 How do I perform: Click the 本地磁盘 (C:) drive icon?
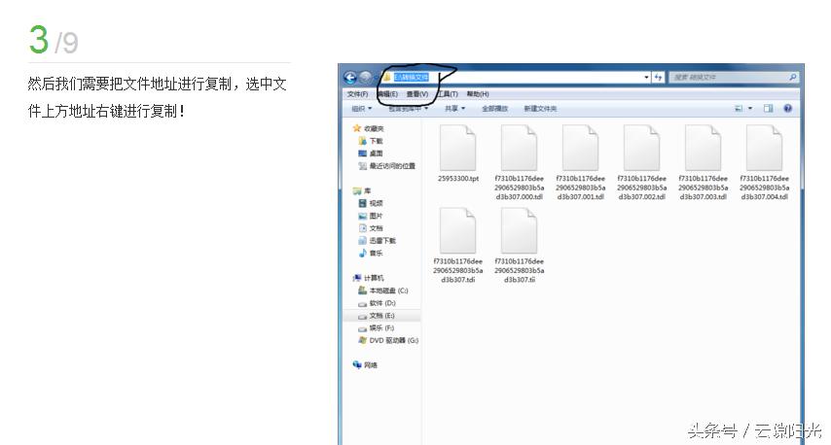point(363,290)
